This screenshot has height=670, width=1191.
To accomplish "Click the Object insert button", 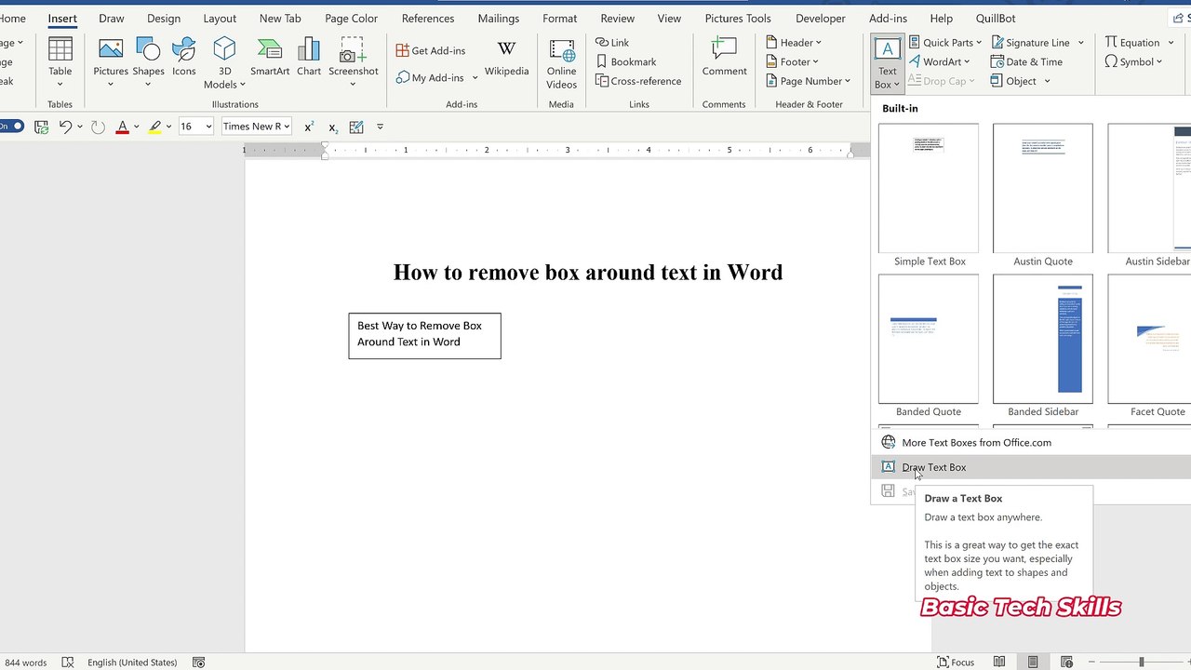I will point(1013,81).
